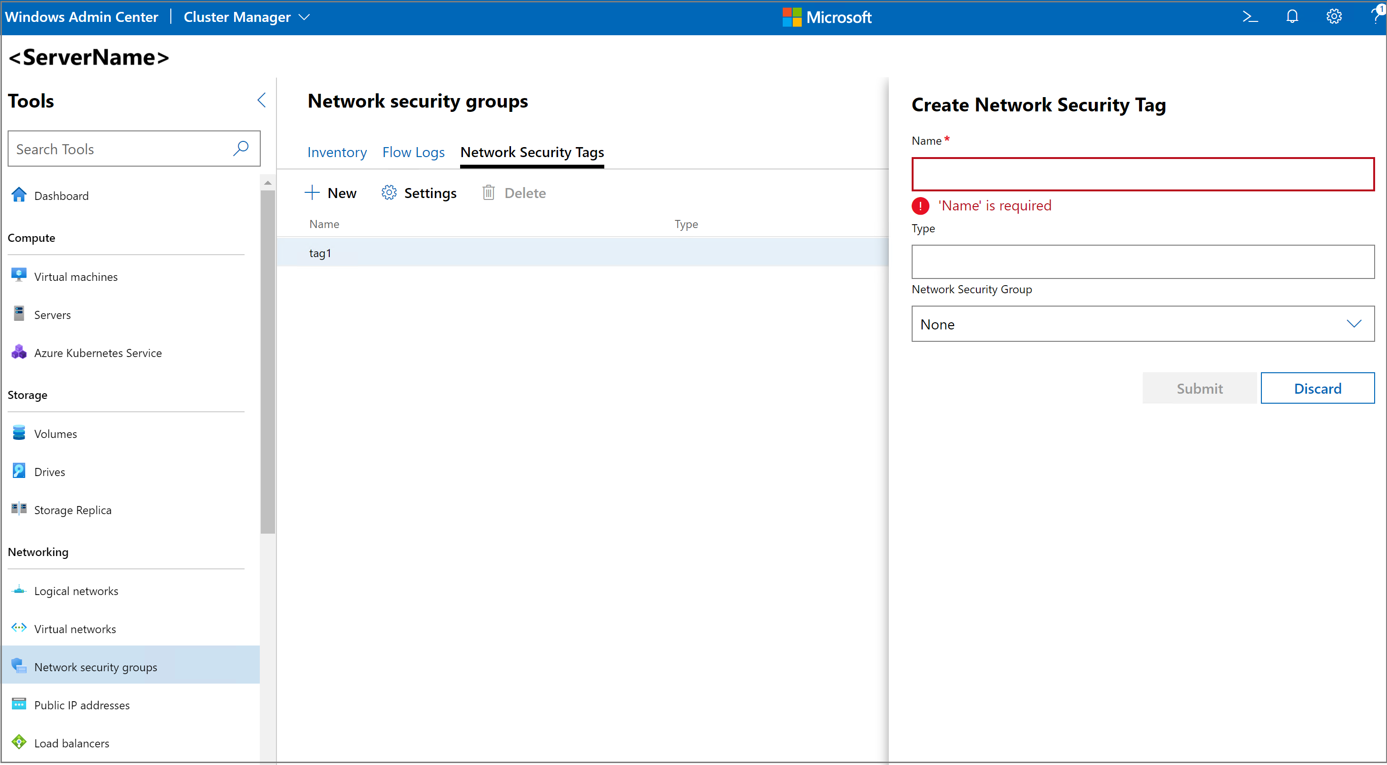Screen dimensions: 1387x765
Task: Open the PowerShell console icon
Action: [x=1250, y=17]
